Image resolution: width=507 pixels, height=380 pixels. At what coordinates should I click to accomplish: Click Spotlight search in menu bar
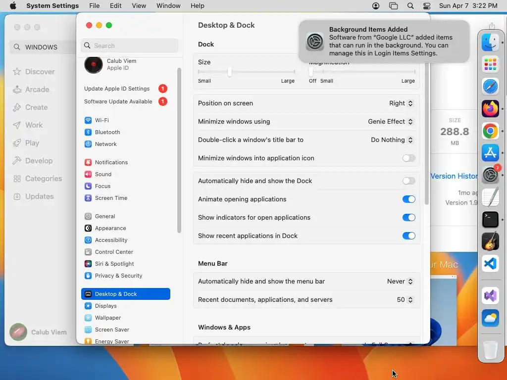pyautogui.click(x=410, y=6)
